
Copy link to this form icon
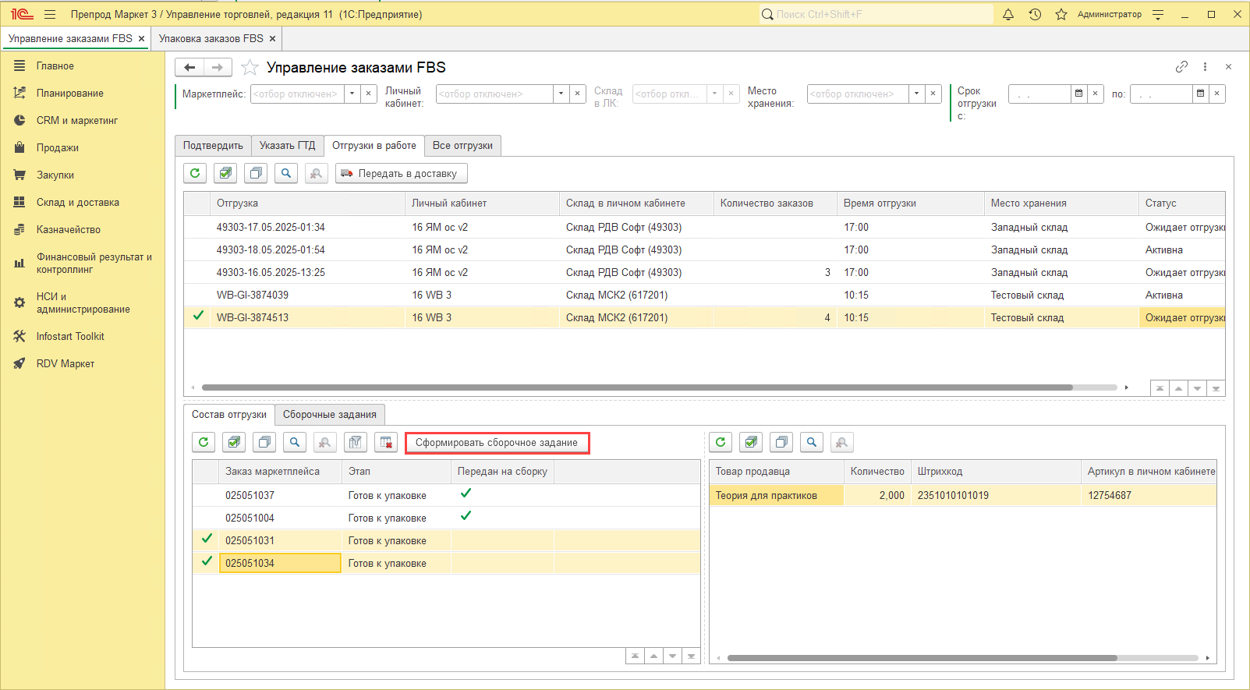pos(1181,67)
